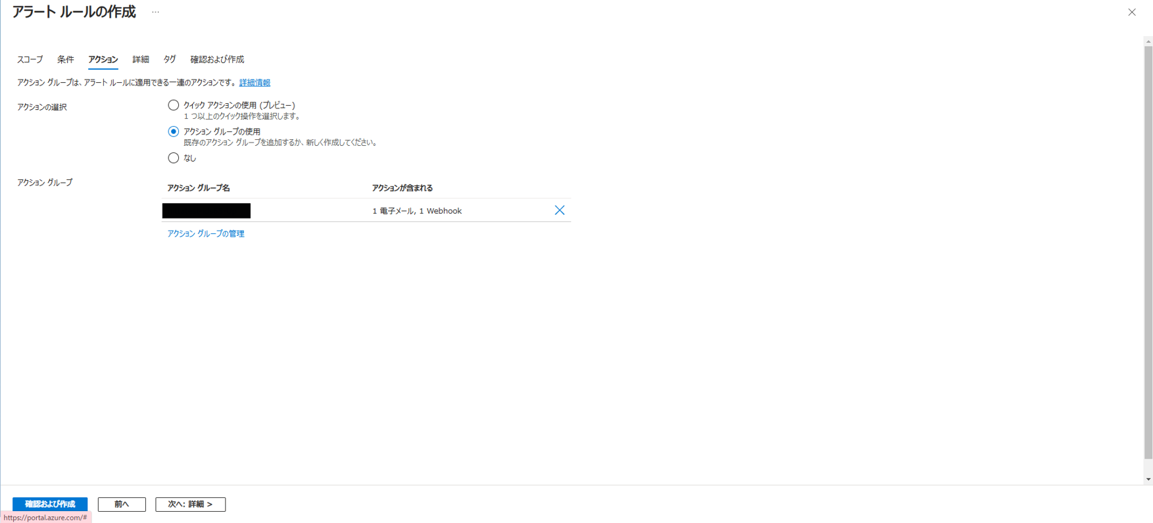This screenshot has width=1153, height=523.
Task: Remove the action group with the X icon
Action: click(560, 210)
